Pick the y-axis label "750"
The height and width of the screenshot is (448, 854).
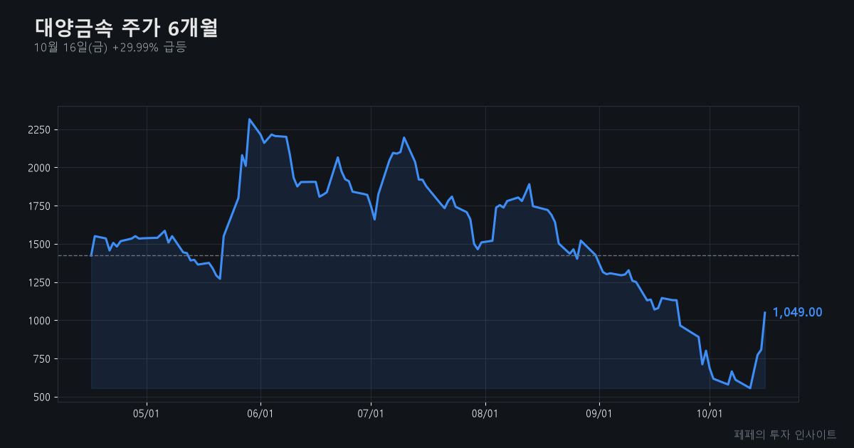[x=41, y=359]
